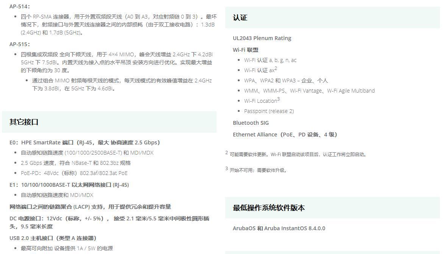443x254 pixels.
Task: Select the Bluetooth SIG line
Action: (x=251, y=123)
